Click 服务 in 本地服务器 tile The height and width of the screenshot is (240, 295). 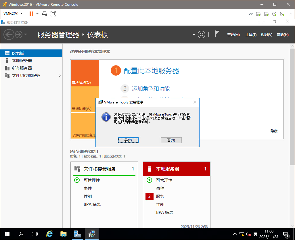pos(160,196)
